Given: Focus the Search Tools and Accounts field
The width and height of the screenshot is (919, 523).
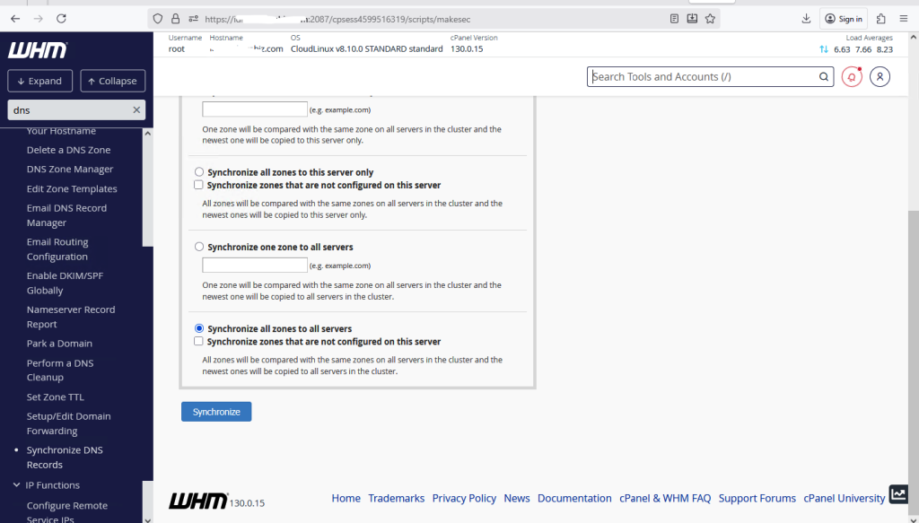Looking at the screenshot, I should (700, 77).
